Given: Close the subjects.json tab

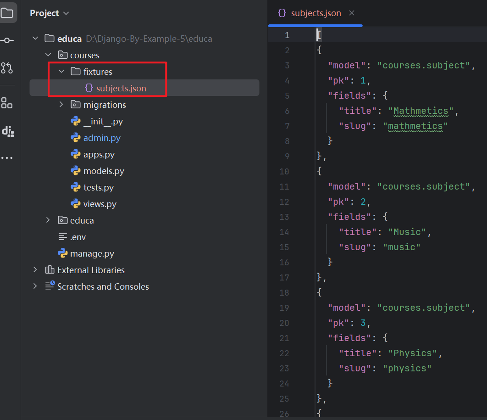Looking at the screenshot, I should pyautogui.click(x=352, y=13).
